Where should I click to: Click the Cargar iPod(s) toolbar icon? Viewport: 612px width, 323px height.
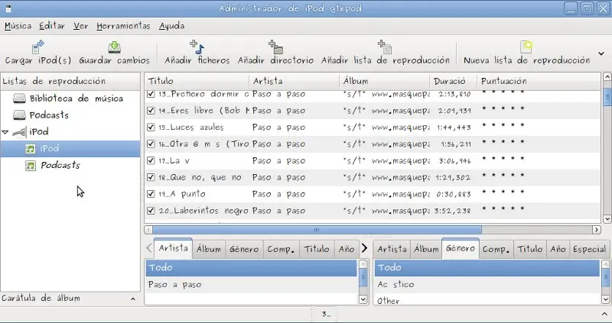37,47
